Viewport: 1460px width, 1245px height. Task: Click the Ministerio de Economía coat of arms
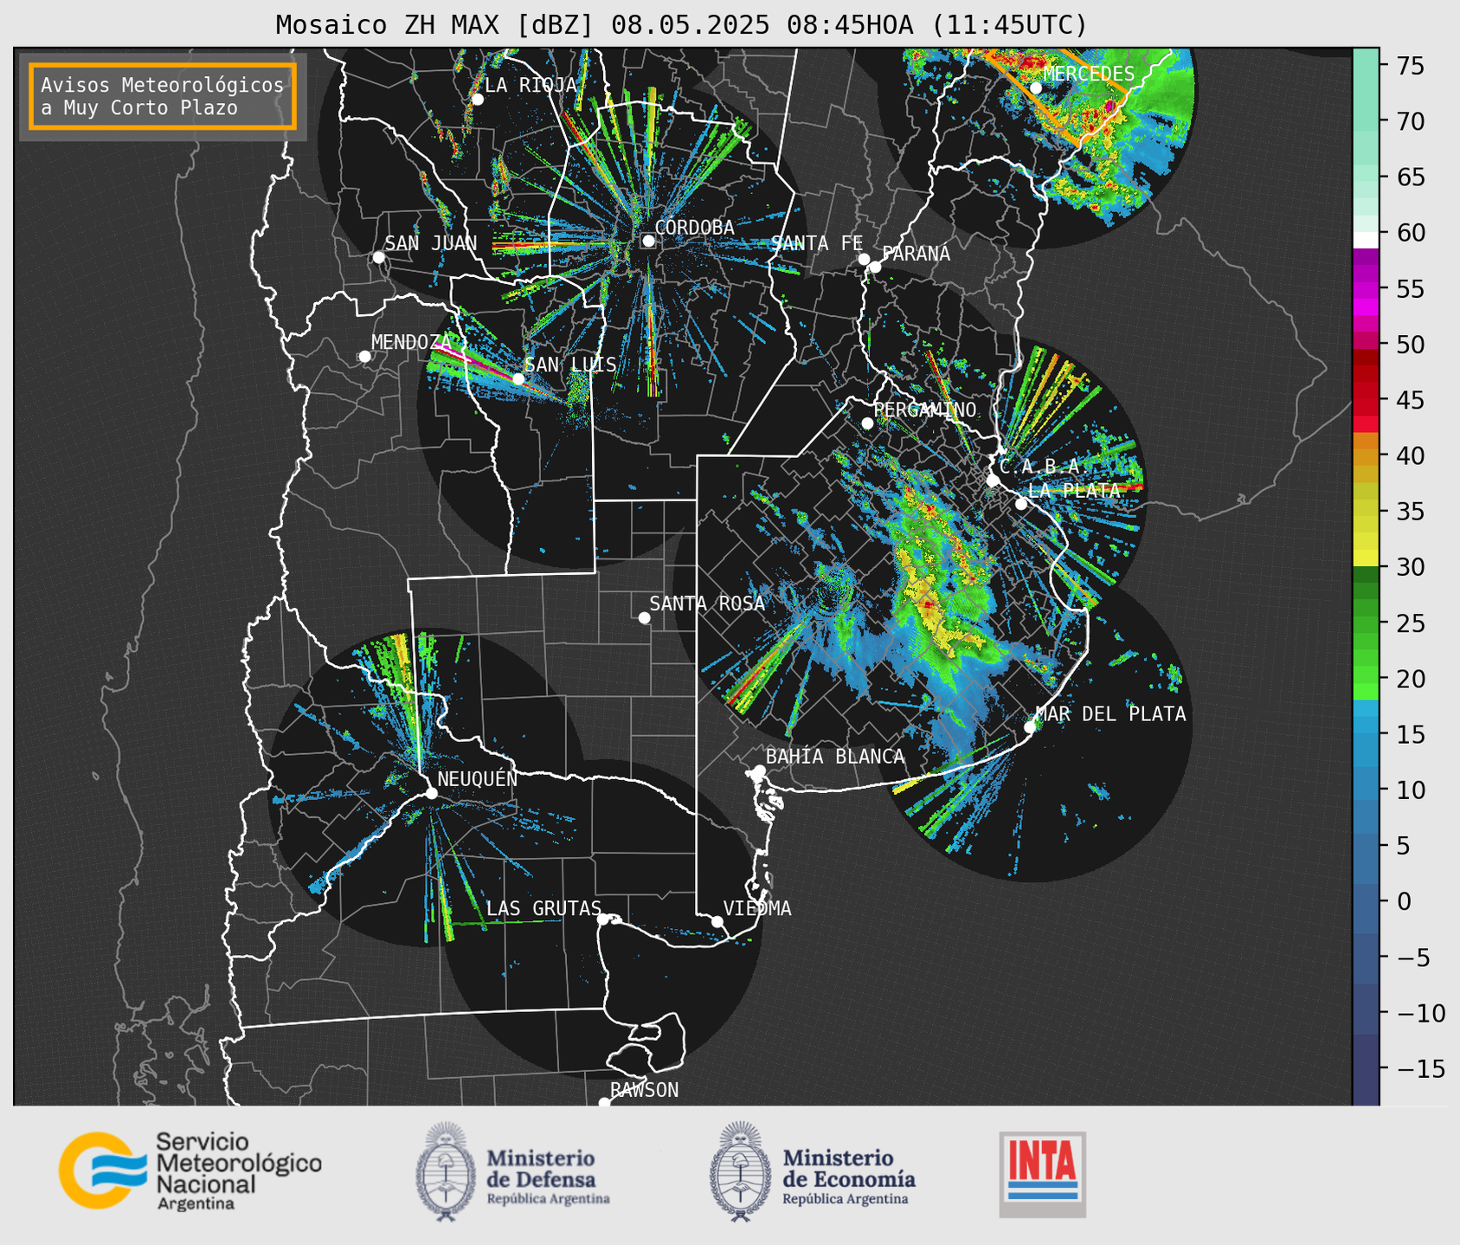(x=741, y=1171)
